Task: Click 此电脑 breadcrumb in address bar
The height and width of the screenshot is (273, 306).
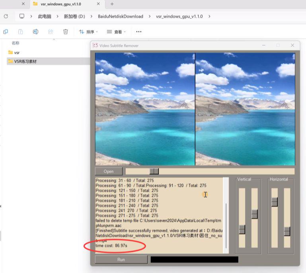Action: point(45,16)
